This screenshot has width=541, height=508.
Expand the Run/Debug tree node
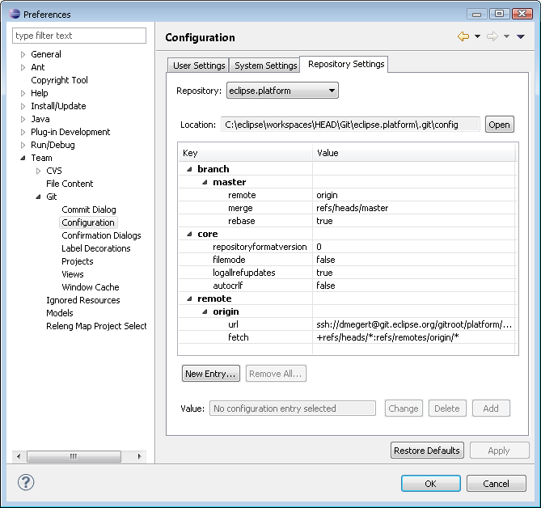(x=23, y=145)
